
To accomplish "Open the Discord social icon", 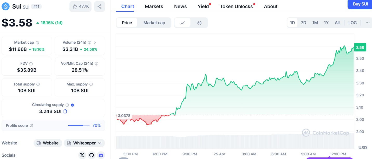I will (101, 155).
